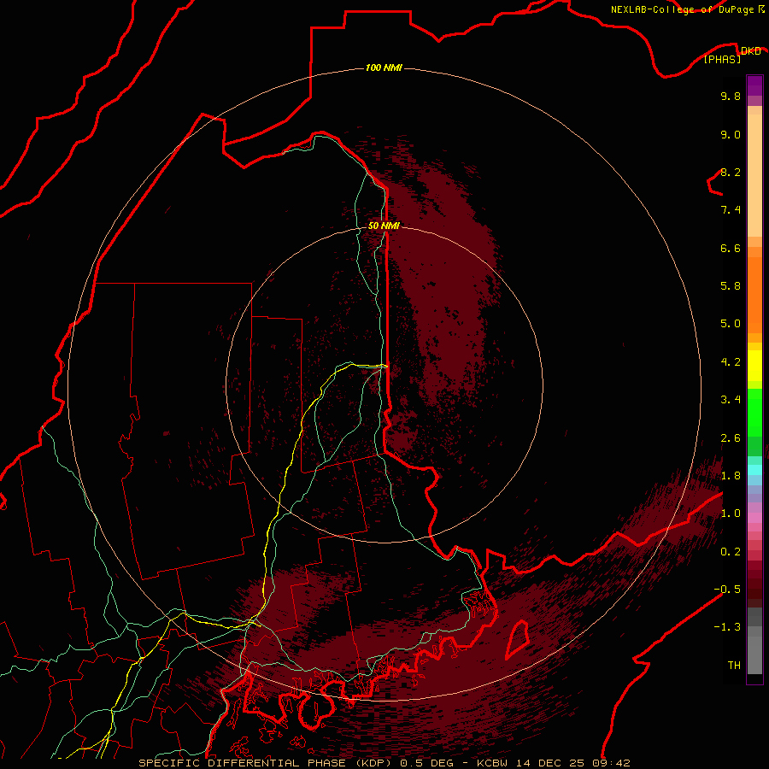Click the 'DKD' product code label
Image resolution: width=769 pixels, height=769 pixels.
(751, 51)
